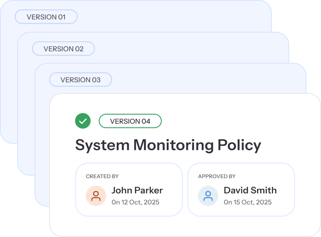
Task: Open the System Monitoring Policy title
Action: click(168, 145)
